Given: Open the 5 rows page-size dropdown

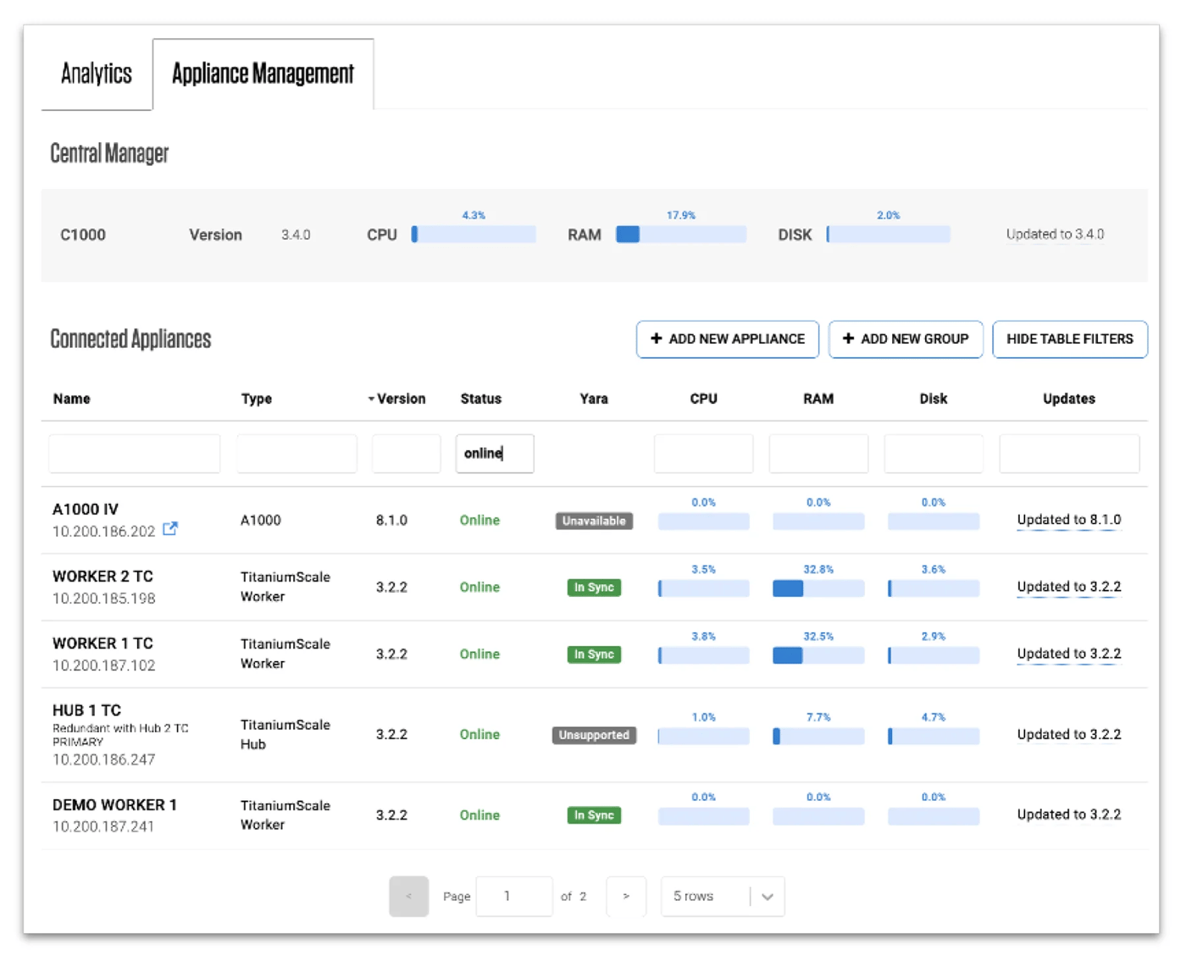Looking at the screenshot, I should pos(723,897).
